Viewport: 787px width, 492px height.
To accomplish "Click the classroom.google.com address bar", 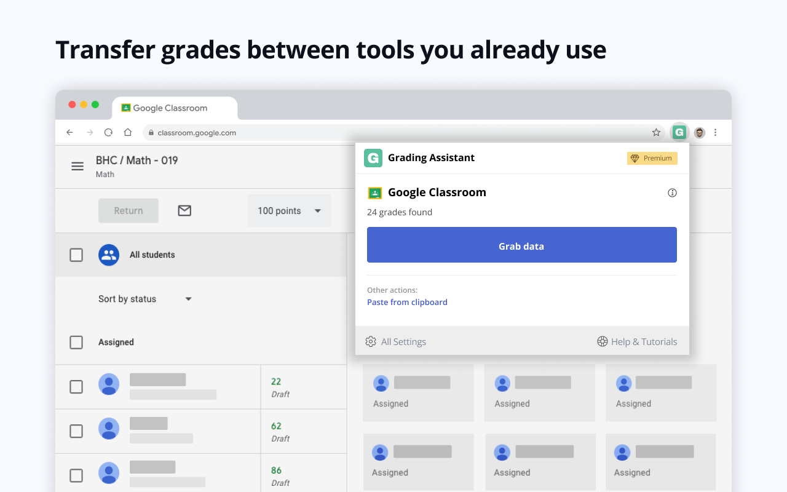I will (x=405, y=132).
